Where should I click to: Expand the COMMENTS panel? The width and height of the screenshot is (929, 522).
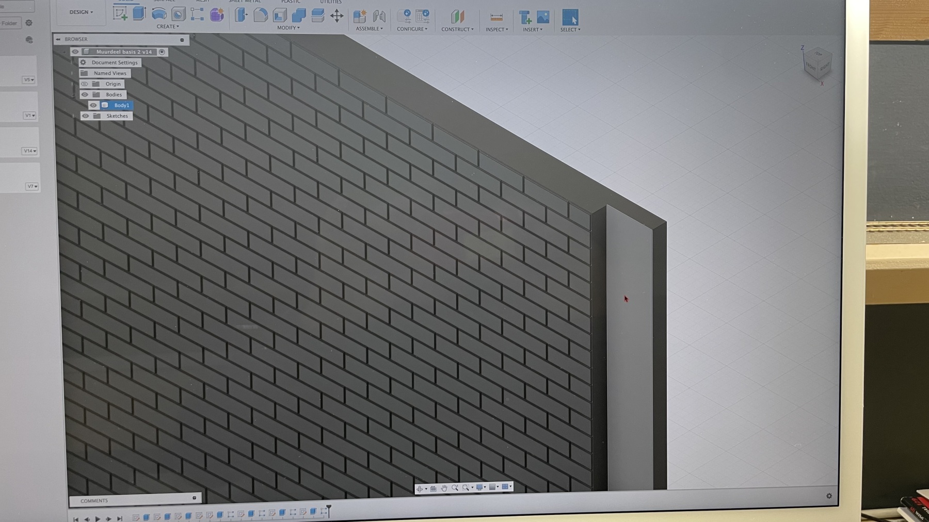pyautogui.click(x=194, y=498)
